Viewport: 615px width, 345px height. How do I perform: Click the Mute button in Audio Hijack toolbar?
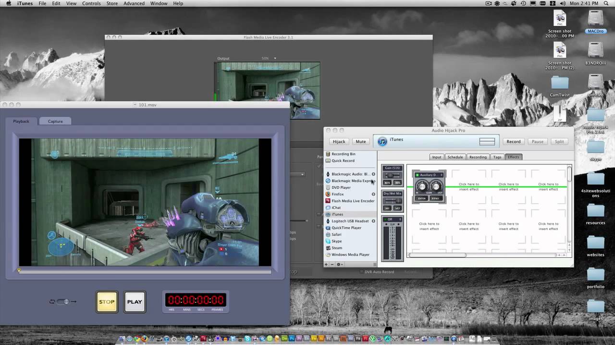[361, 141]
